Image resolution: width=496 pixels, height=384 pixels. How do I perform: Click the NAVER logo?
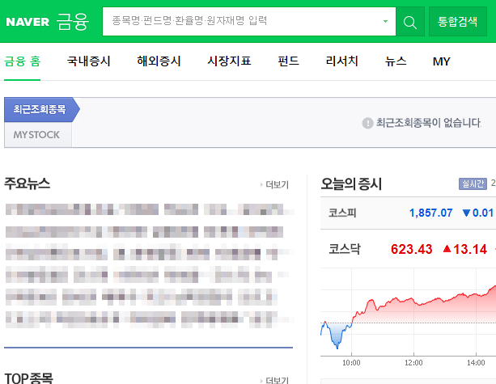[x=28, y=22]
